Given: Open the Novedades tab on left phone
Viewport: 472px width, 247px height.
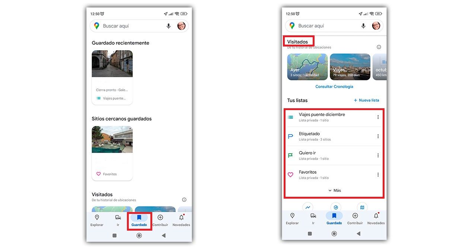Looking at the screenshot, I should pos(181,221).
